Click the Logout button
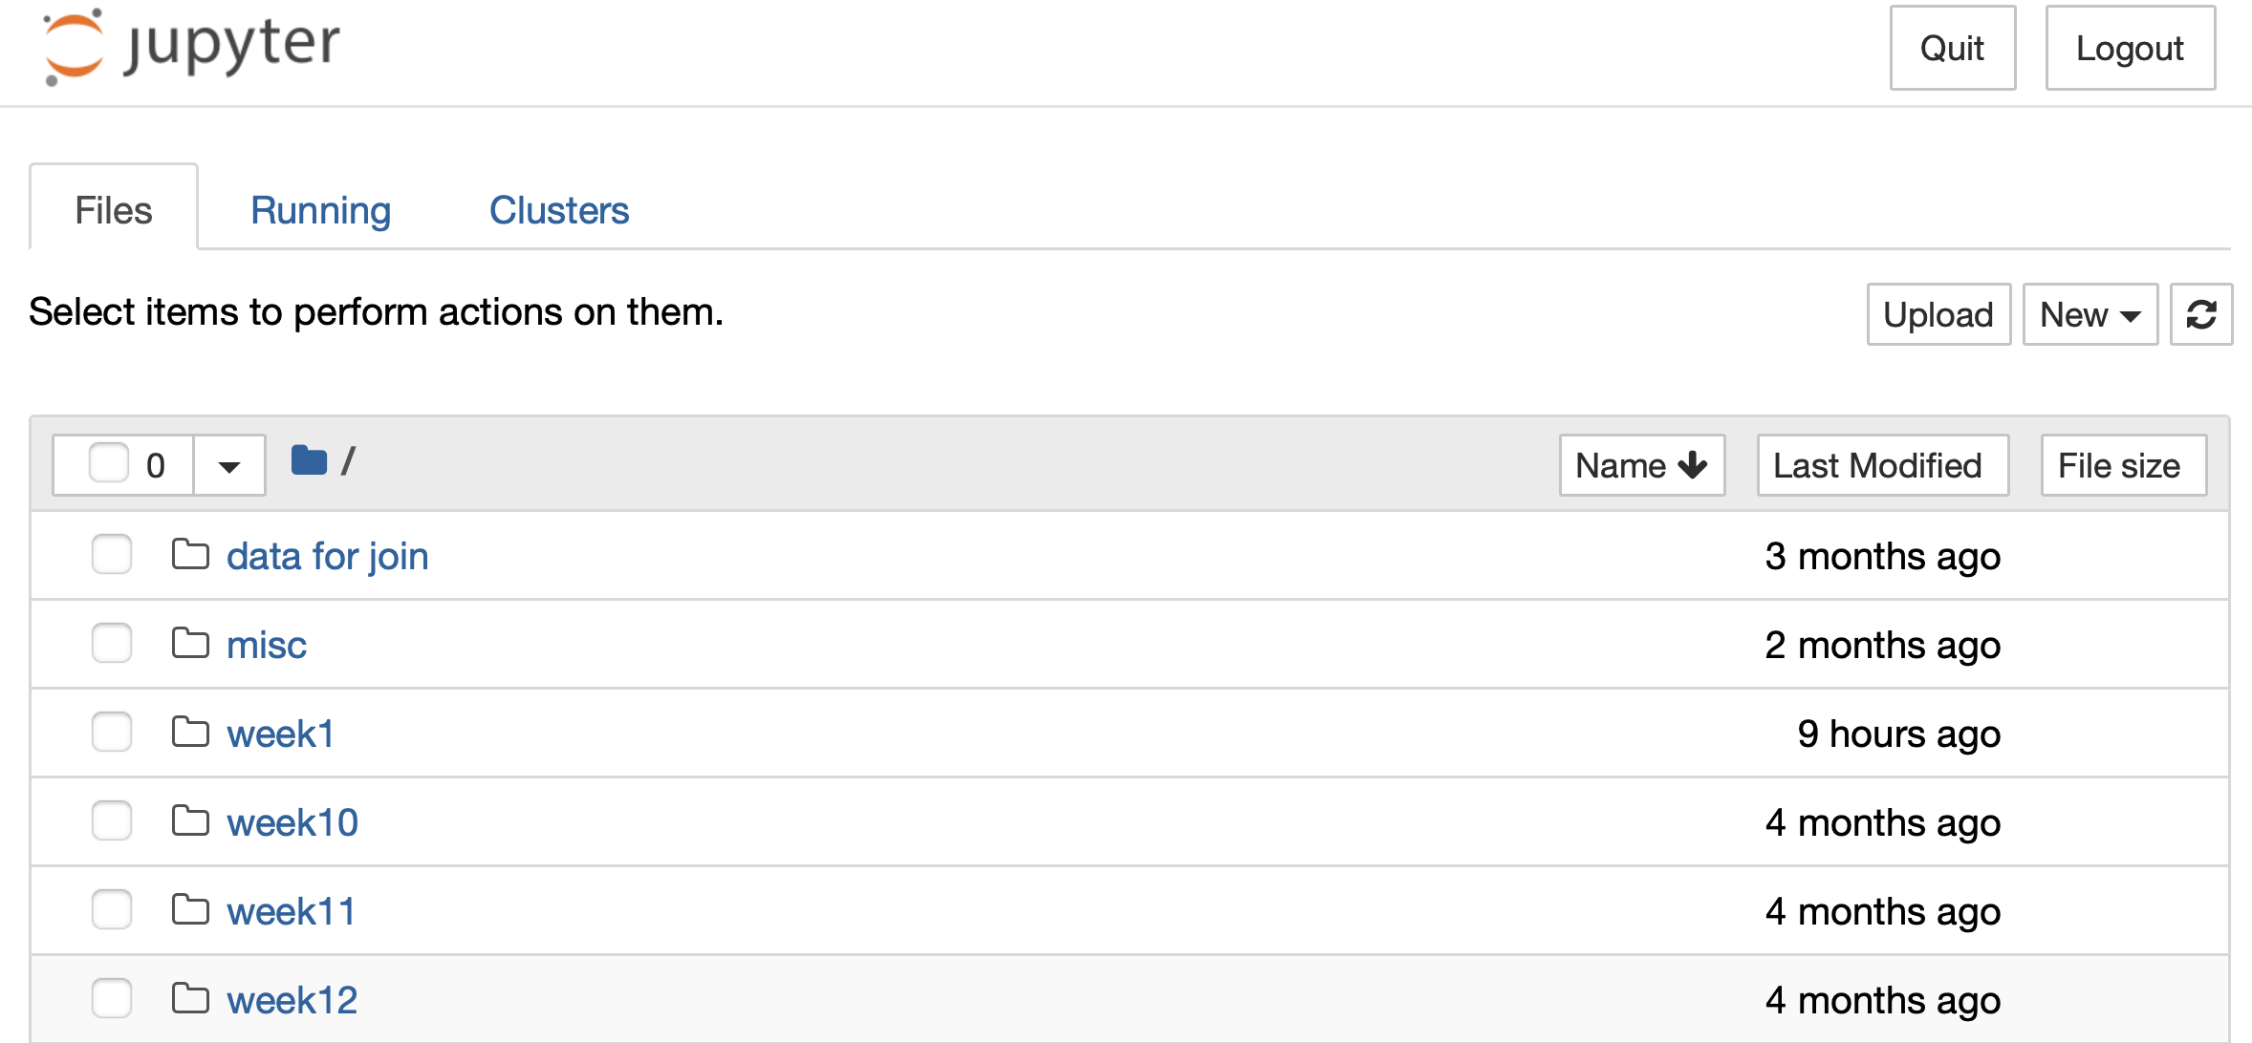Image resolution: width=2252 pixels, height=1043 pixels. pyautogui.click(x=2130, y=48)
